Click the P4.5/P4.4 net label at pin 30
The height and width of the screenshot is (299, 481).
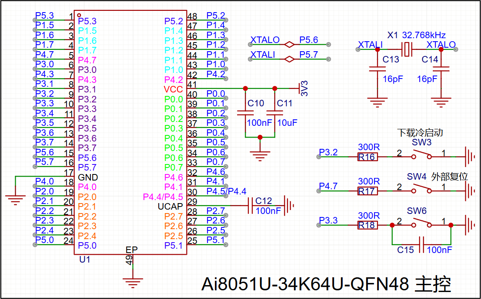tap(227, 191)
